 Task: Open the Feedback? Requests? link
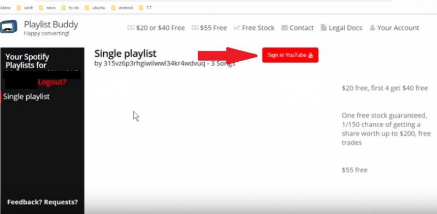click(43, 202)
